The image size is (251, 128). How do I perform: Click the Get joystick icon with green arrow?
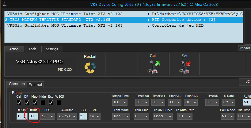[154, 66]
